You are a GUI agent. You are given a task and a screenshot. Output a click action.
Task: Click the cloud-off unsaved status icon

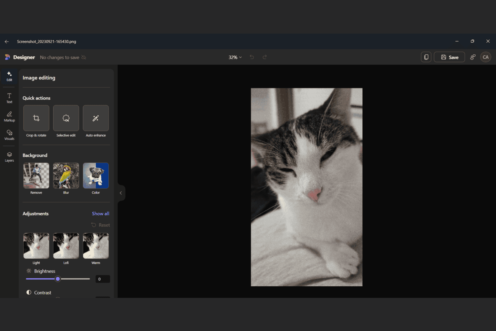click(84, 57)
